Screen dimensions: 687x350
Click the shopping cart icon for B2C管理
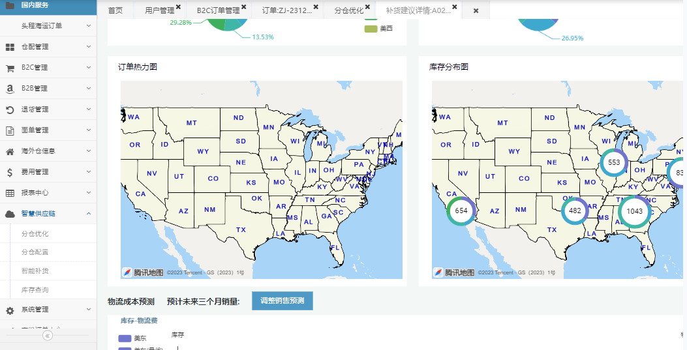[10, 68]
